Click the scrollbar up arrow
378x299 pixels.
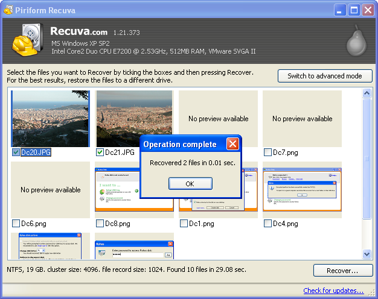coord(367,93)
